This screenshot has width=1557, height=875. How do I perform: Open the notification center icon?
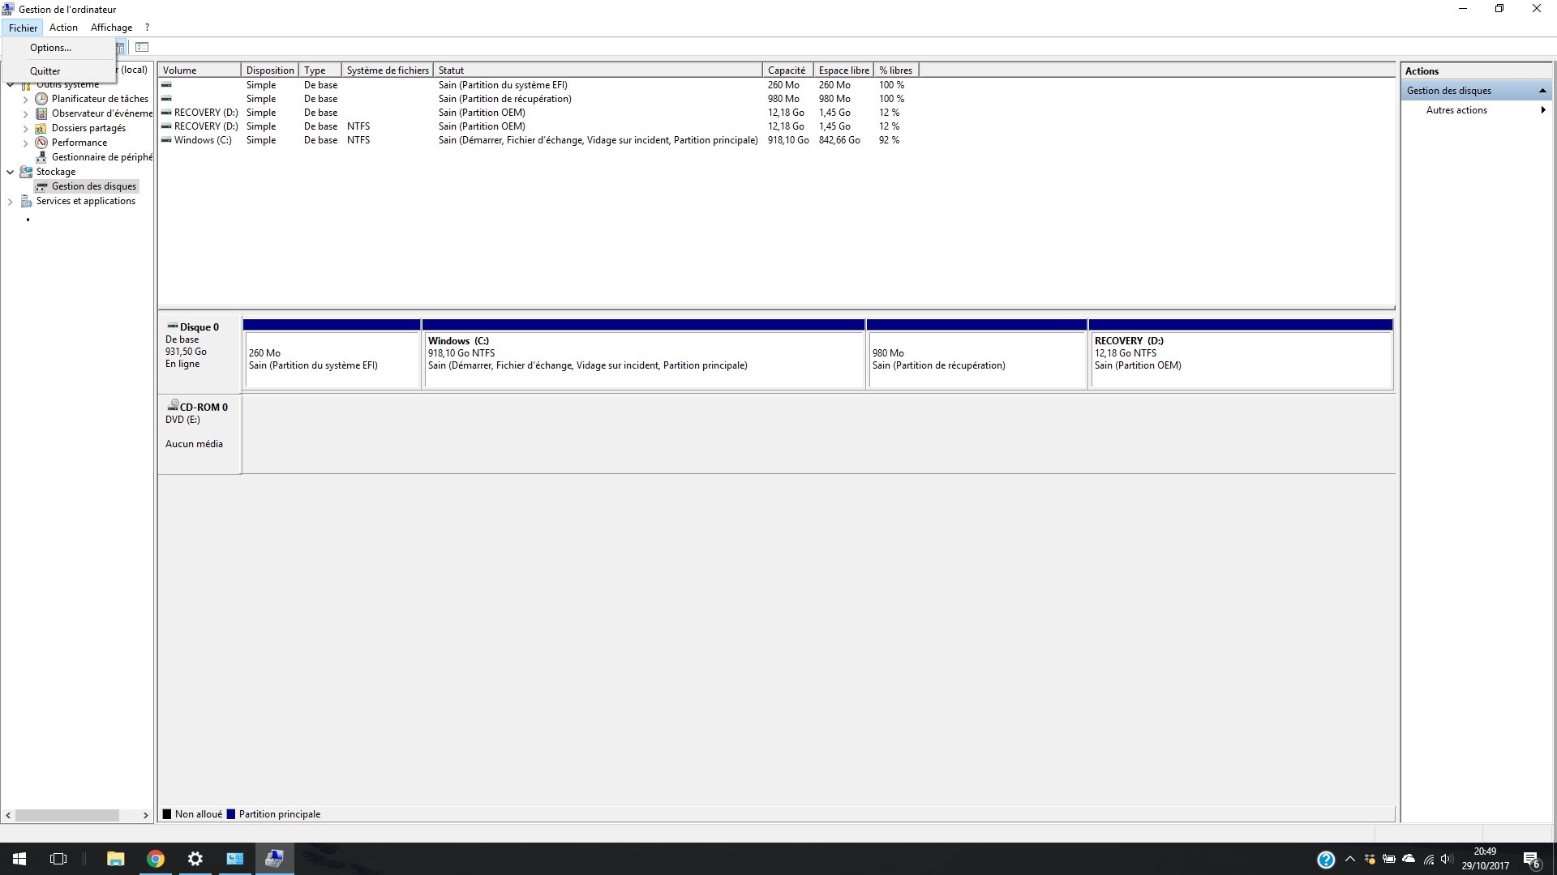pos(1532,859)
